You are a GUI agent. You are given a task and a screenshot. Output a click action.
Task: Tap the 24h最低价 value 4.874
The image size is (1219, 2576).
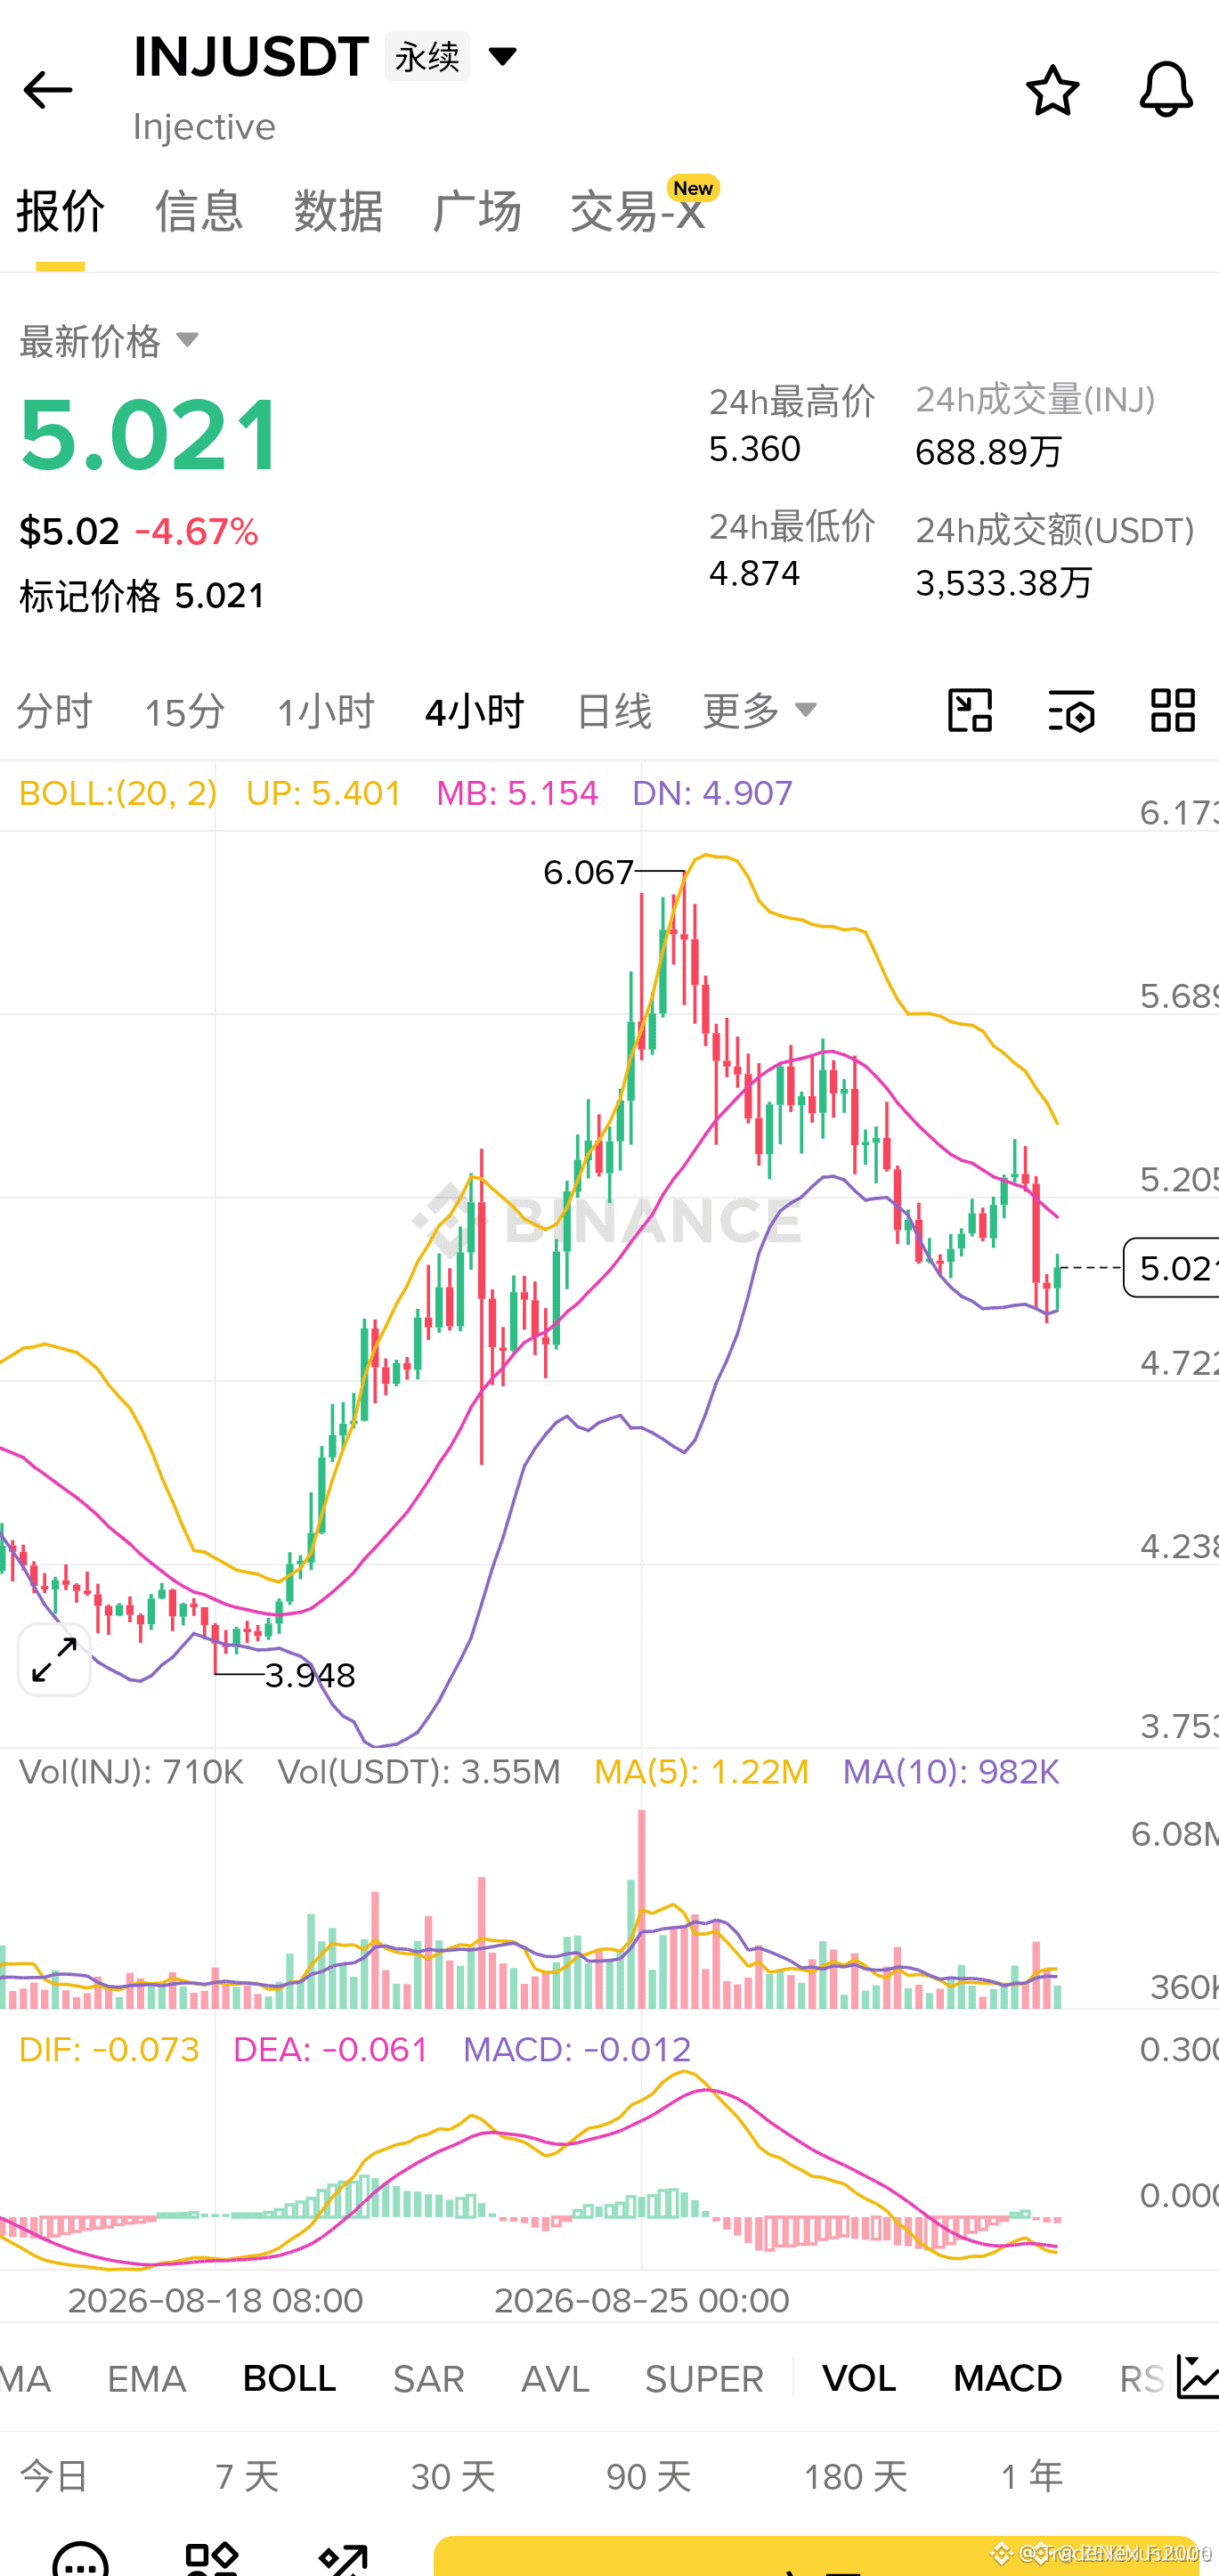755,573
